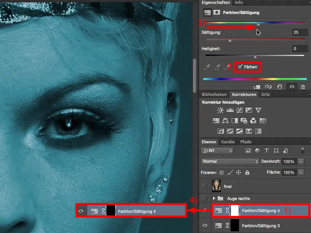Add a Black & White adjustment

(x=235, y=120)
